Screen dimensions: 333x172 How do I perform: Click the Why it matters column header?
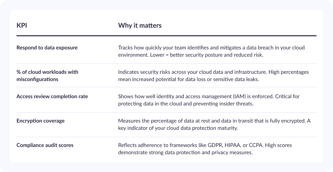[x=140, y=25]
